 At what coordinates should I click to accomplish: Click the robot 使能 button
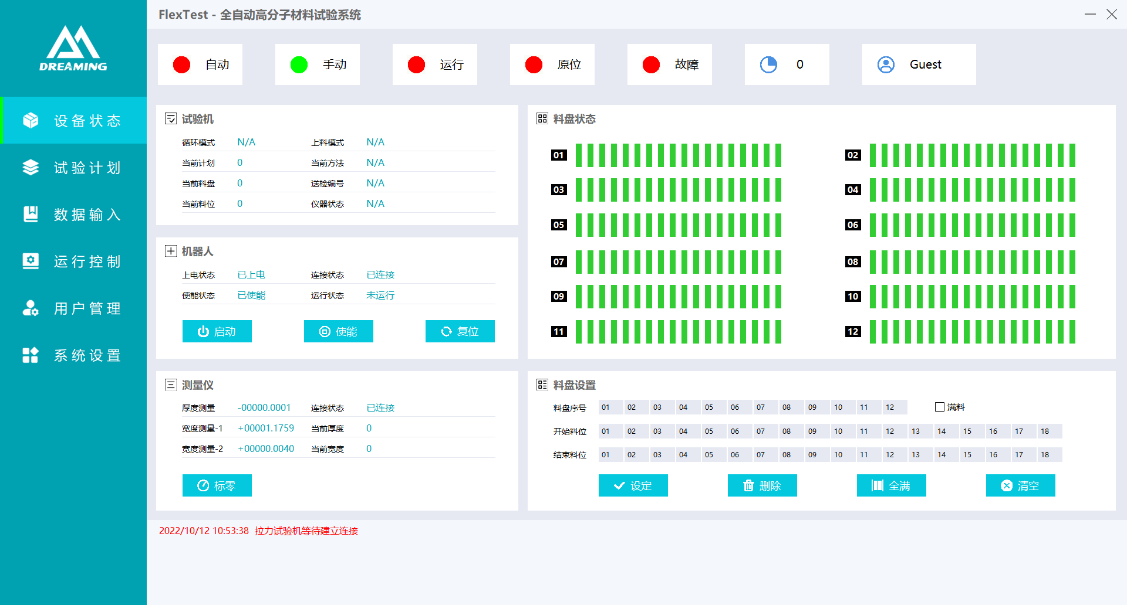point(339,331)
